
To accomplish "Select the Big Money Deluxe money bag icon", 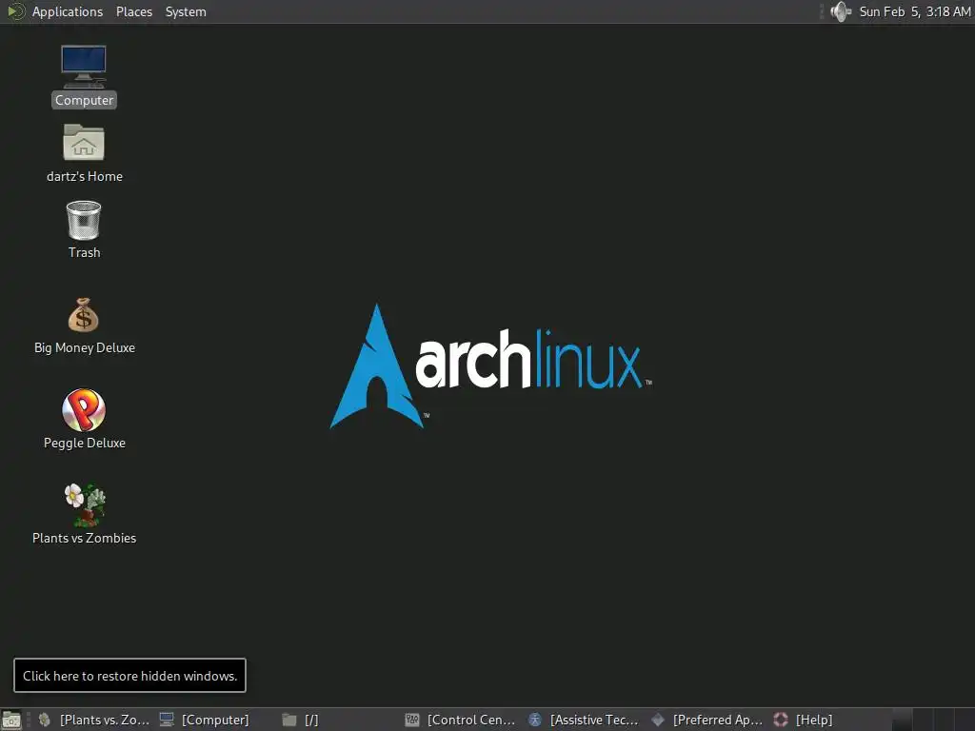I will click(84, 315).
